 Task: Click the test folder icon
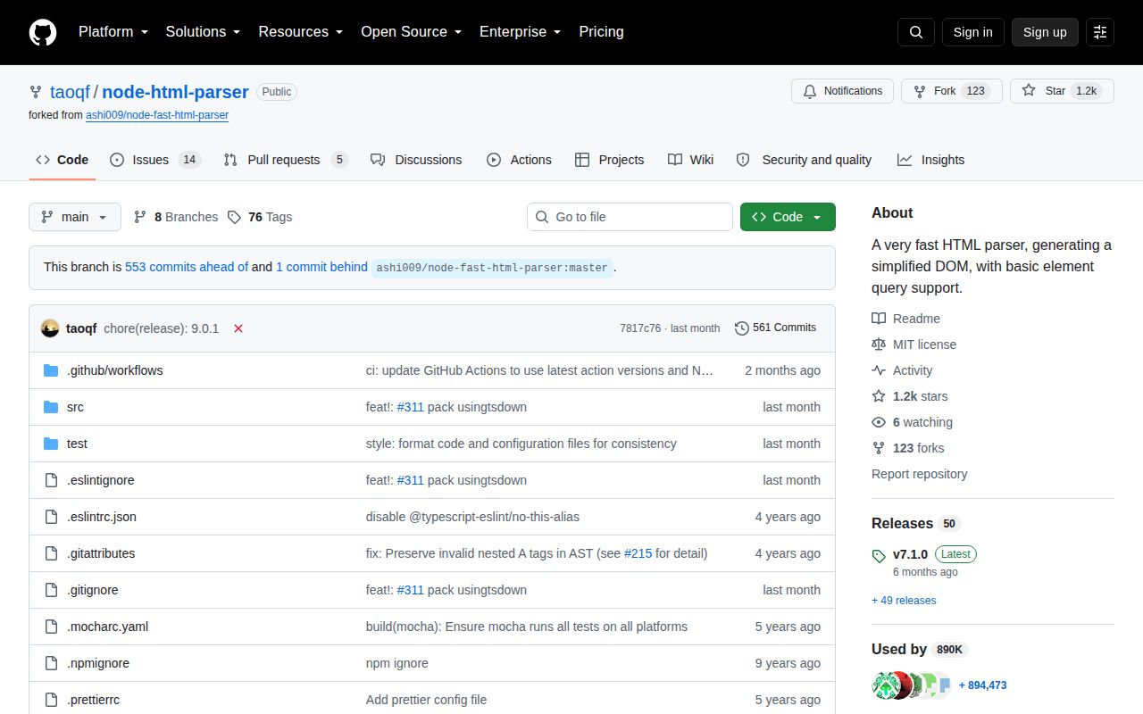click(51, 444)
